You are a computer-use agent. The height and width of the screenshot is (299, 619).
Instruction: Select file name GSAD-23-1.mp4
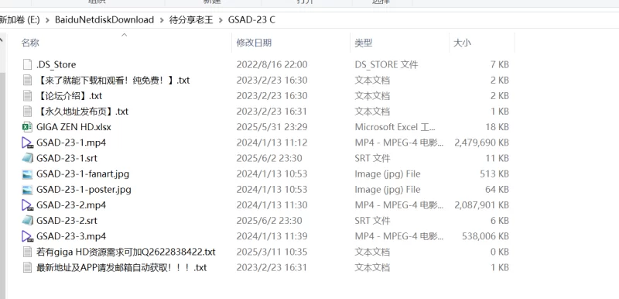pyautogui.click(x=71, y=143)
